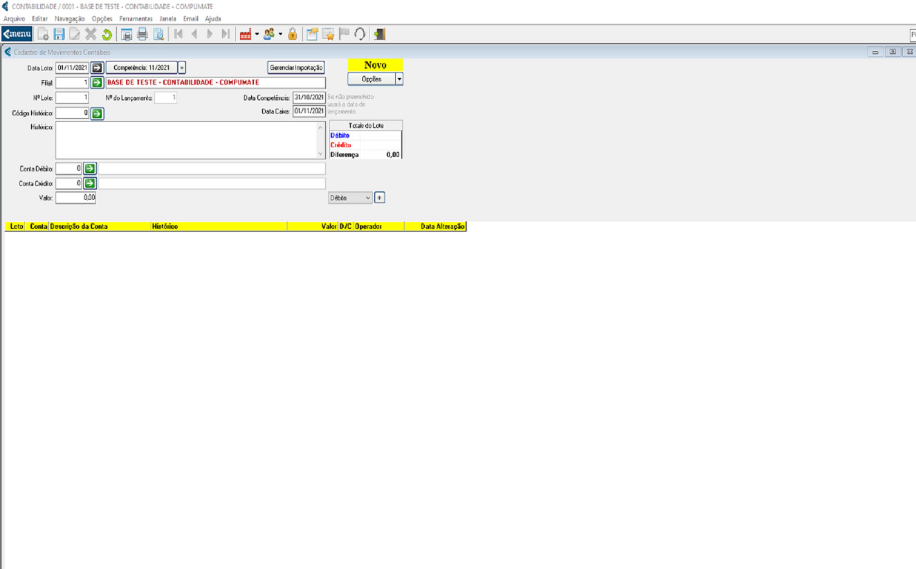916x569 pixels.
Task: Click green arrow lookup beside Código Histórico
Action: click(97, 113)
